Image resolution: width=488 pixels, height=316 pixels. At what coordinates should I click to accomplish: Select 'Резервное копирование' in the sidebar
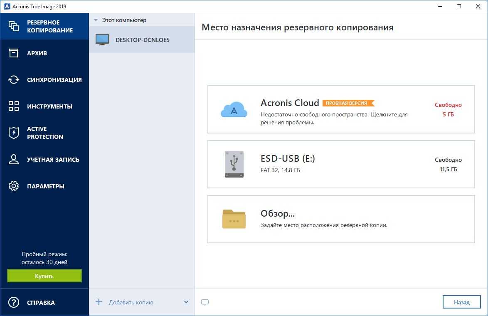point(49,26)
